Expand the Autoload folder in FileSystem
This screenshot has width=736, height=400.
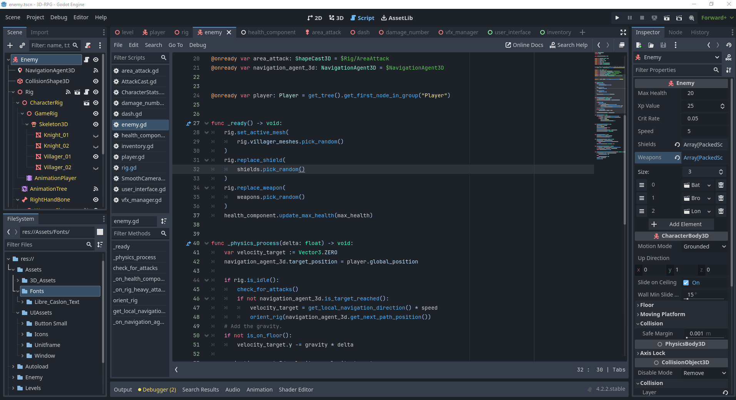click(x=13, y=367)
